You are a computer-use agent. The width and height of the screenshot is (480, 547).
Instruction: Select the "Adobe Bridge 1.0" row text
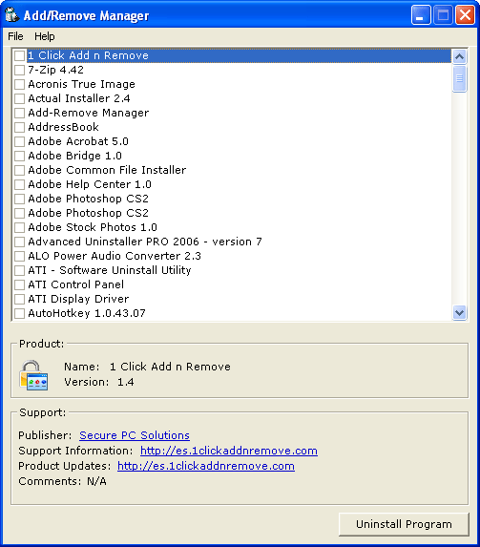point(74,156)
